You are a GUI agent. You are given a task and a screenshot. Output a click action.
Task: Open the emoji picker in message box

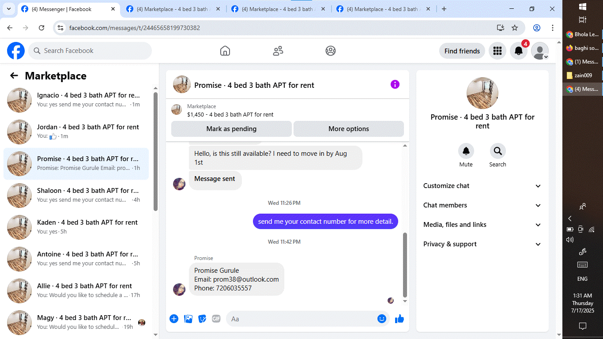[x=382, y=319]
